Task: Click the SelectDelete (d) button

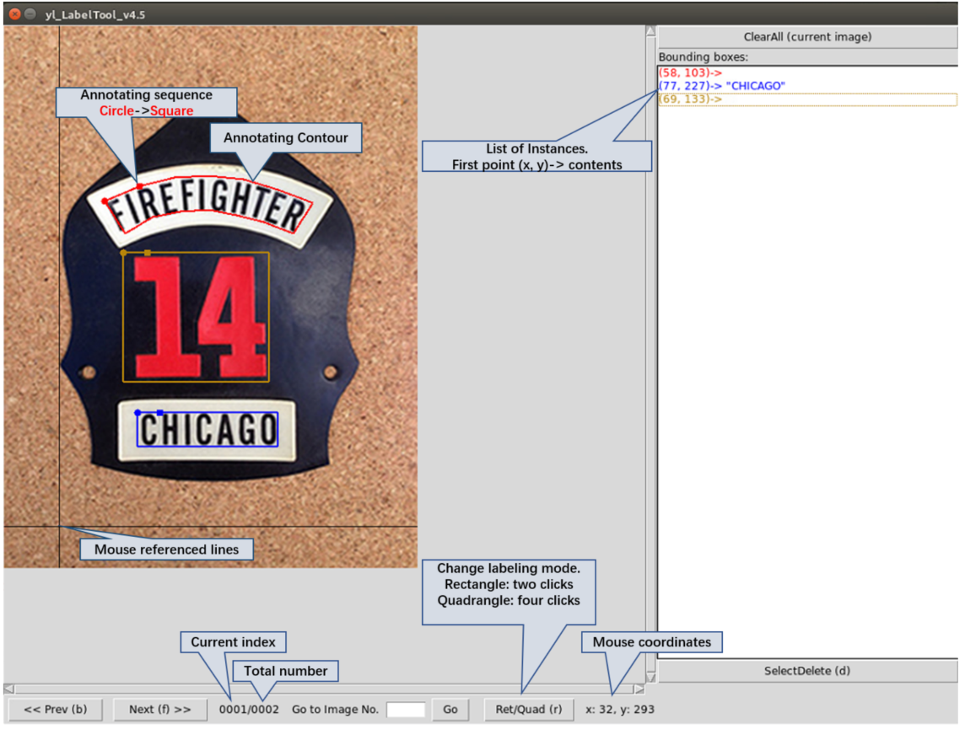Action: 806,671
